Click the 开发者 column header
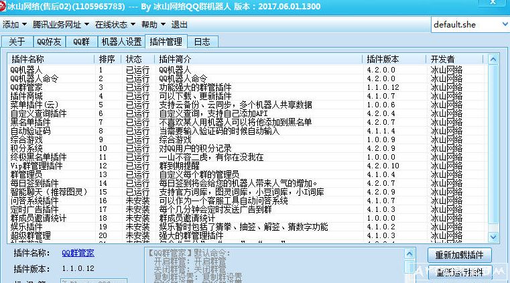The image size is (510, 283). coord(454,59)
